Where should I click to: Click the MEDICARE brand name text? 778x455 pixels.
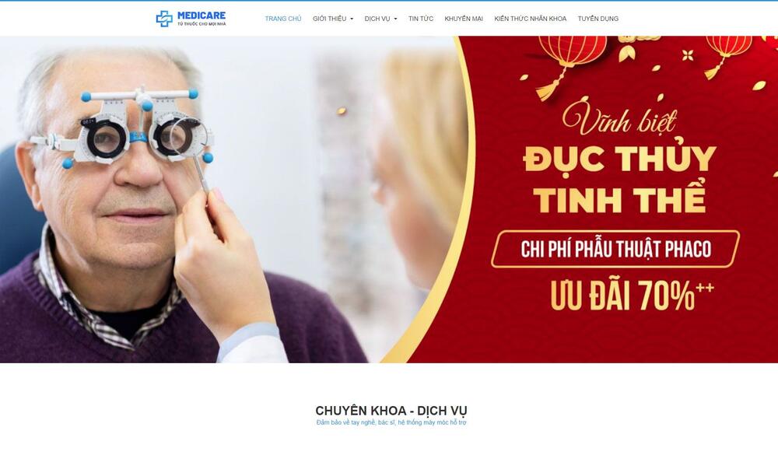tap(201, 16)
